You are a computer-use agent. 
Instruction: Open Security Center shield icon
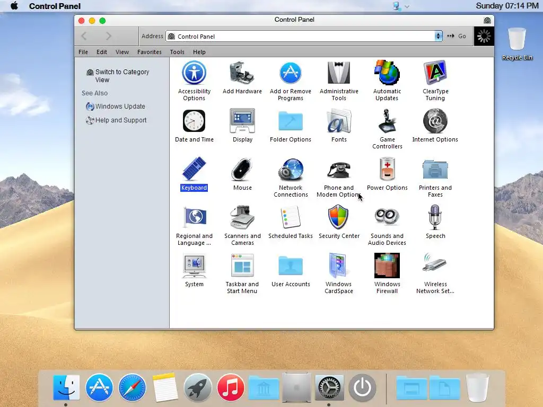pos(339,217)
